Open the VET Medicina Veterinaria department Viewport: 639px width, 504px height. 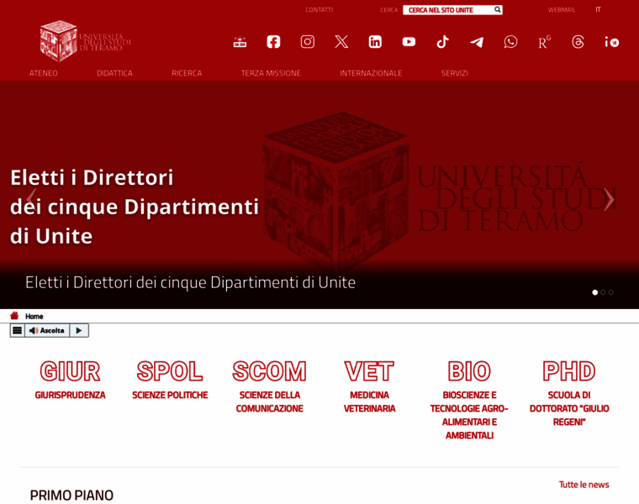[x=370, y=386]
